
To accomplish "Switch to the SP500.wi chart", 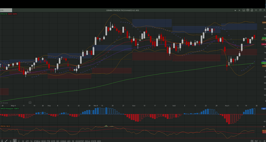I will click(x=37, y=141).
